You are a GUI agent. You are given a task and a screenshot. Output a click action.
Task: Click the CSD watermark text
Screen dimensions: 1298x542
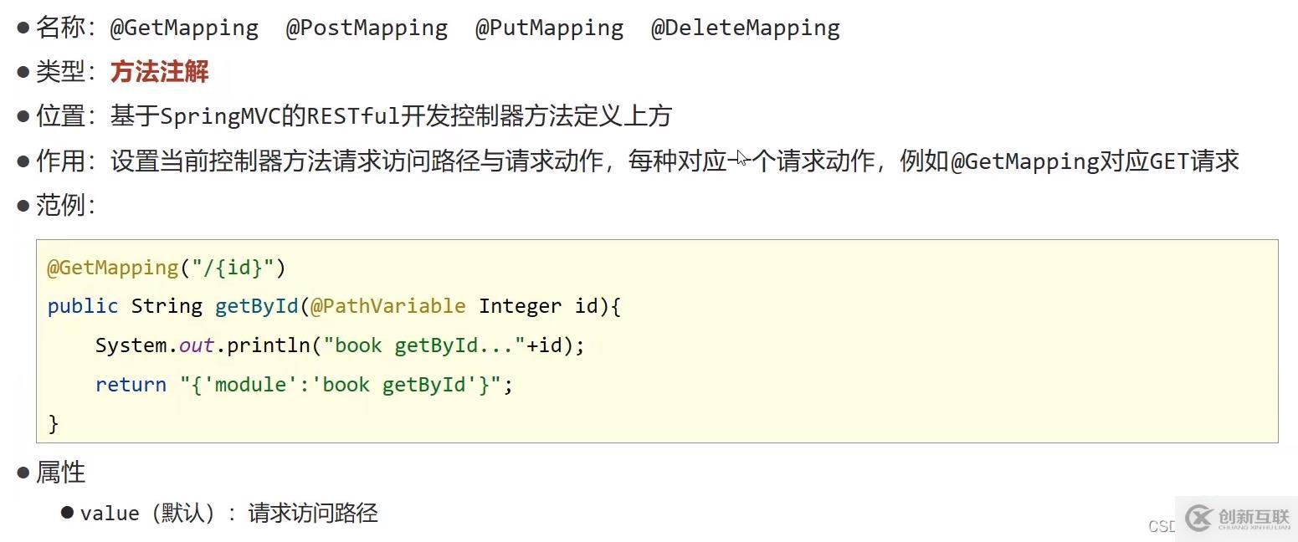point(1162,526)
